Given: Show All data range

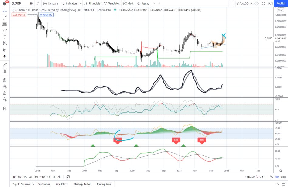Looking at the screenshot, I should click(x=59, y=177).
